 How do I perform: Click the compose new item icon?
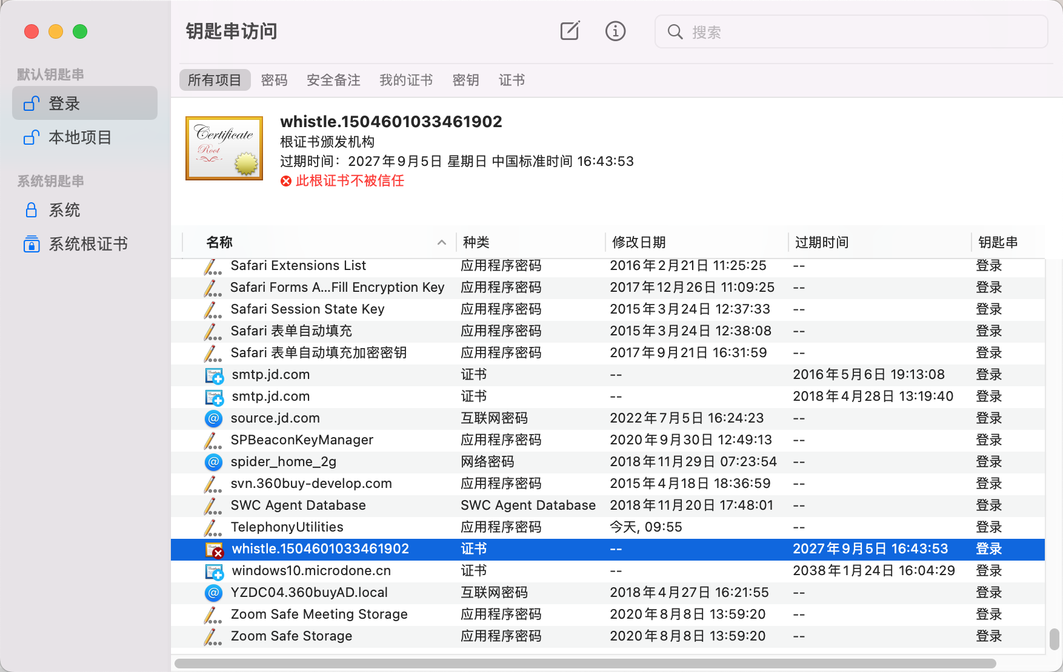tap(570, 31)
